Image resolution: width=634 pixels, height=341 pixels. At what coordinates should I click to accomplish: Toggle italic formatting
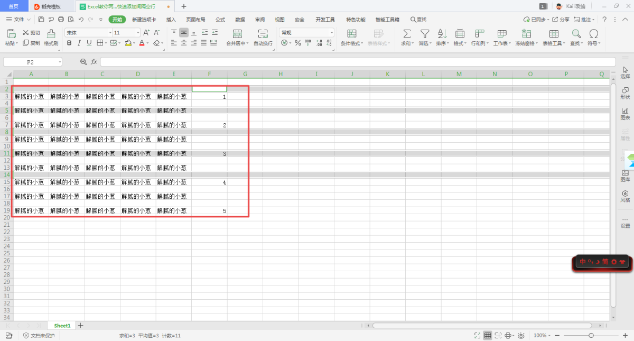[79, 43]
